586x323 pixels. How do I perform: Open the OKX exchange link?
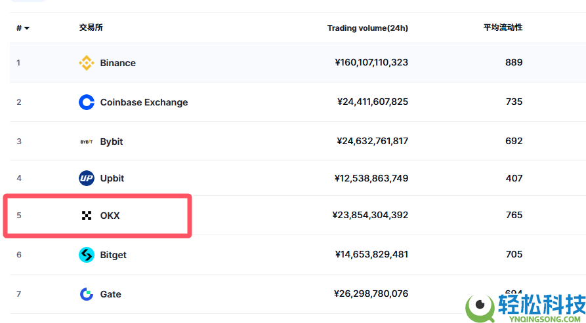coord(110,216)
